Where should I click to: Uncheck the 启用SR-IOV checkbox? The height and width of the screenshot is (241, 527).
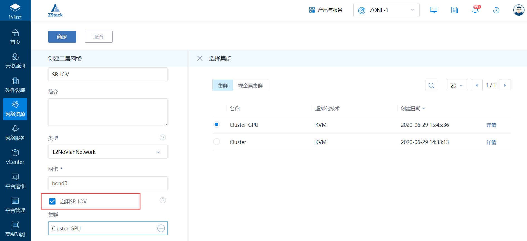coord(52,201)
